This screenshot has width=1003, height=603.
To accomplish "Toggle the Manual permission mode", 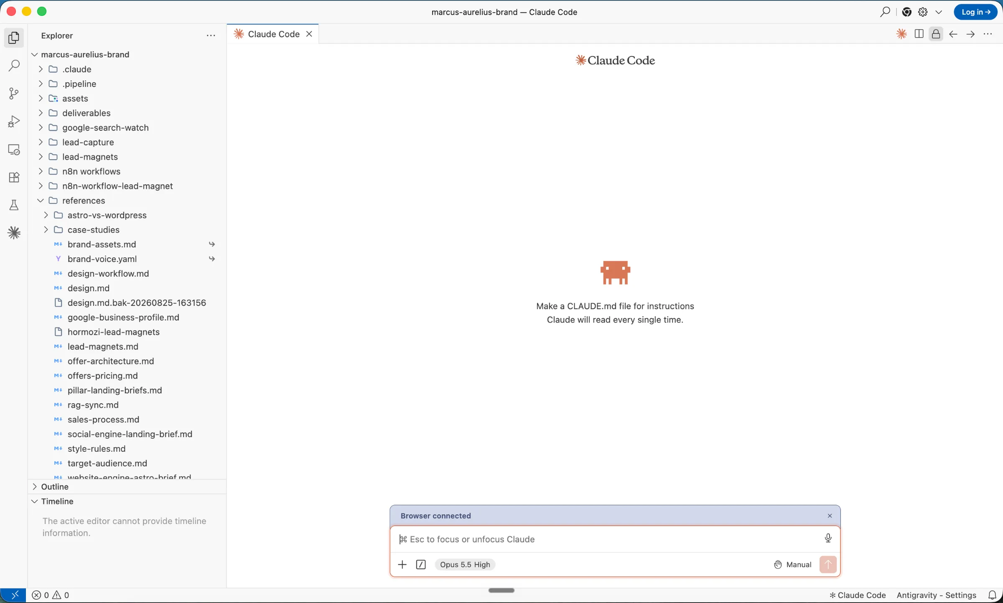I will pyautogui.click(x=792, y=565).
